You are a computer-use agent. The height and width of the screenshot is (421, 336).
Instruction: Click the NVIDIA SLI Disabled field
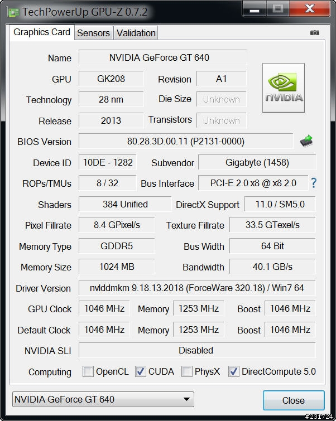(197, 350)
